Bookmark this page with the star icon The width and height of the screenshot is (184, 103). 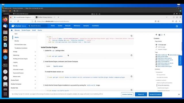pos(158,21)
